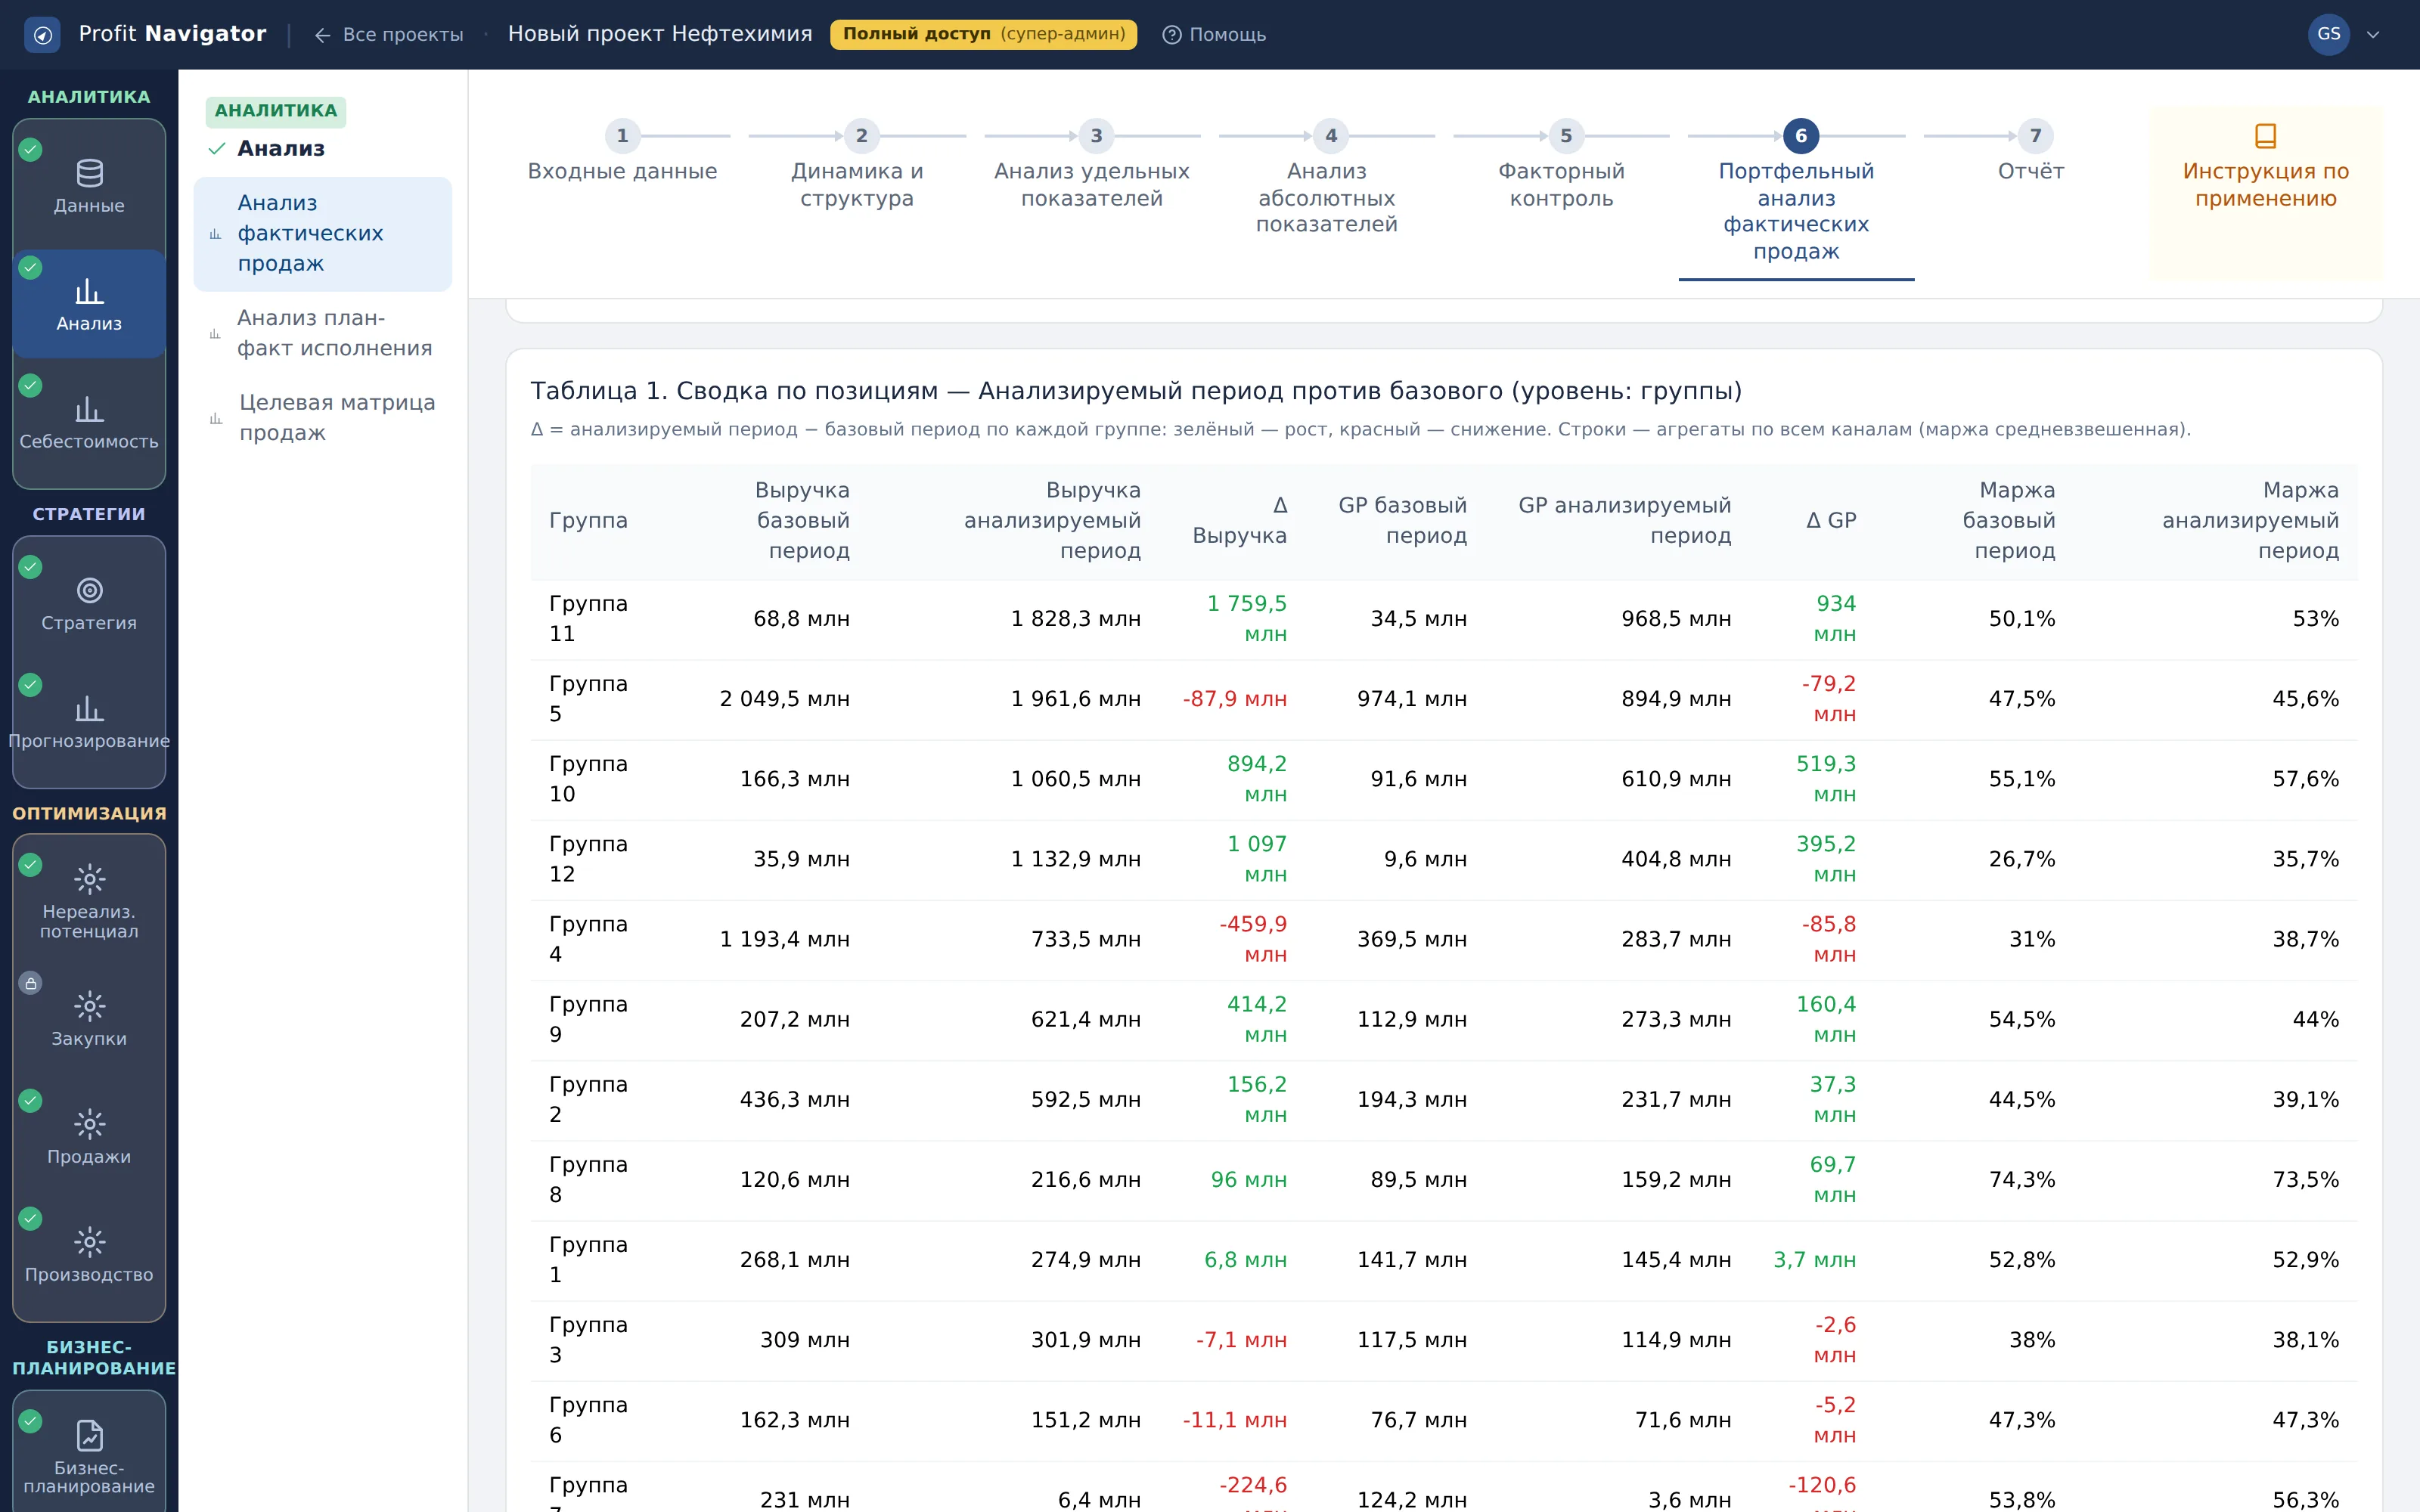
Task: Click the GS user avatar
Action: (x=2328, y=34)
